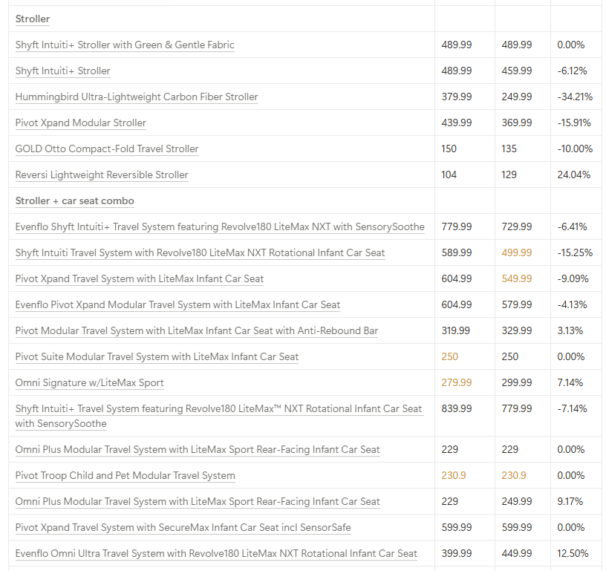
Task: Open the Omni Signature w/LiteMax Sport link
Action: (x=90, y=383)
